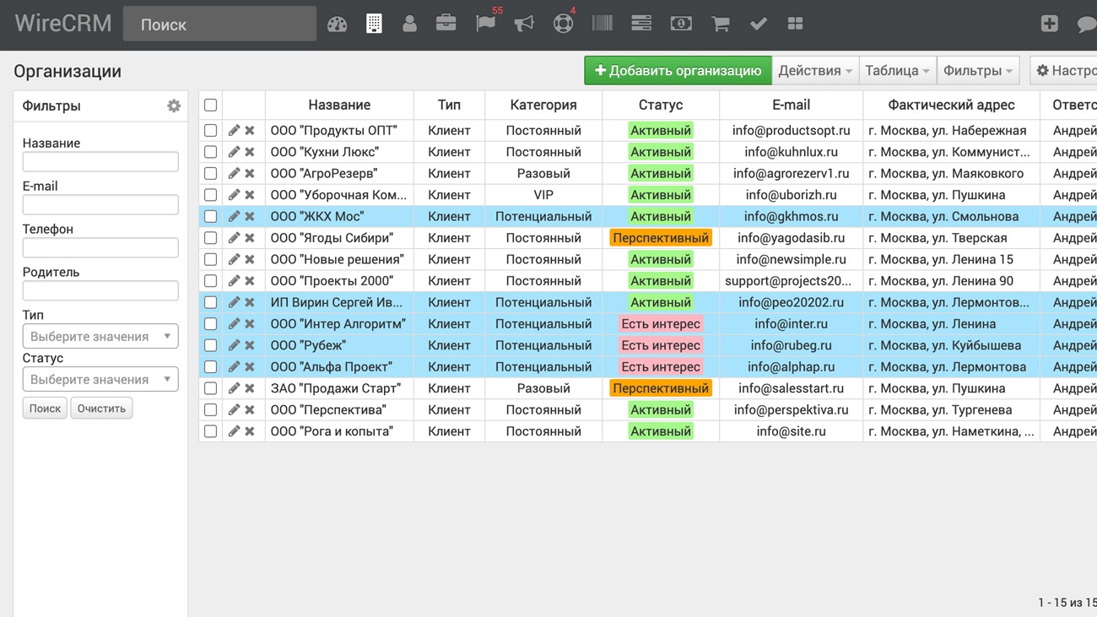Open the Статус filter dropdown

[100, 379]
